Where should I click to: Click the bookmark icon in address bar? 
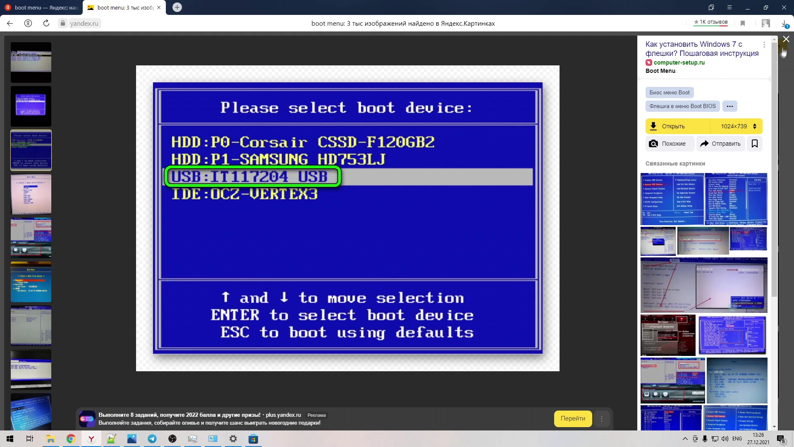(743, 23)
